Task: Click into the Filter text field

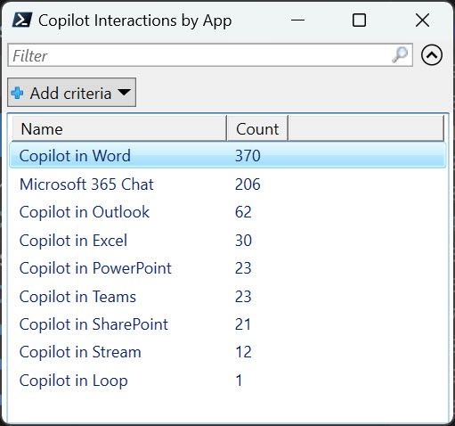Action: point(210,55)
